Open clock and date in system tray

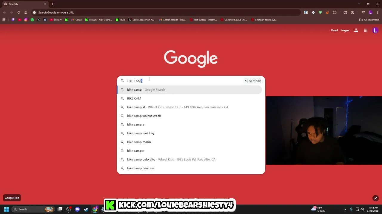(372, 209)
